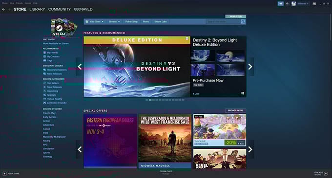Expand the Browse dropdown menu
This screenshot has width=332, height=178.
pos(114,21)
